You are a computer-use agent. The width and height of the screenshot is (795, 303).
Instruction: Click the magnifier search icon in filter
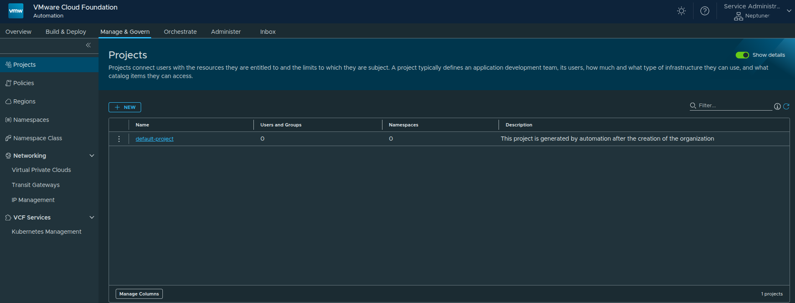point(693,106)
